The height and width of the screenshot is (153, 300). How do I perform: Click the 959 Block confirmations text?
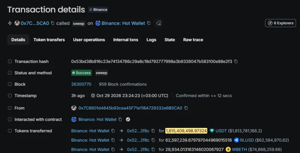click(x=123, y=84)
